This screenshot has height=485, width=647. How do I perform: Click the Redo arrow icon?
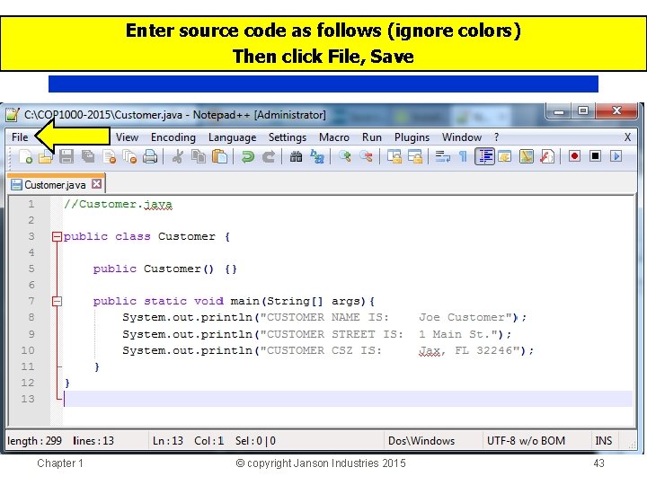click(x=269, y=156)
